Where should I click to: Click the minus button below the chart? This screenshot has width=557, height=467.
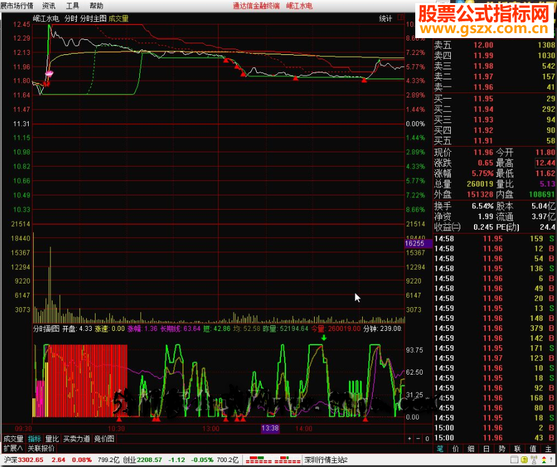pos(418,438)
